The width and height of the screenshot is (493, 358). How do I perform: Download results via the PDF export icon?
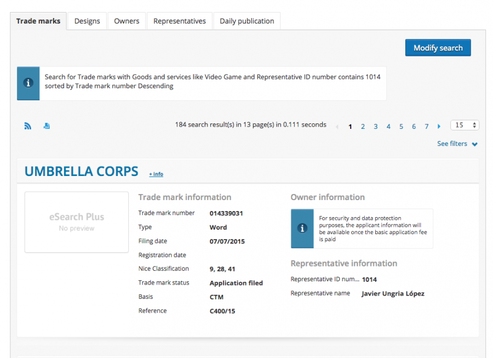(x=47, y=126)
